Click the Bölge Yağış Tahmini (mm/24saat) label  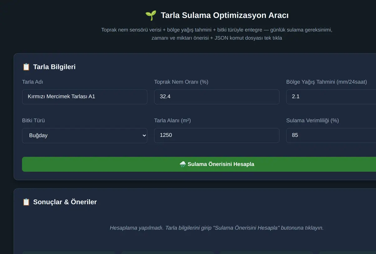click(x=326, y=82)
